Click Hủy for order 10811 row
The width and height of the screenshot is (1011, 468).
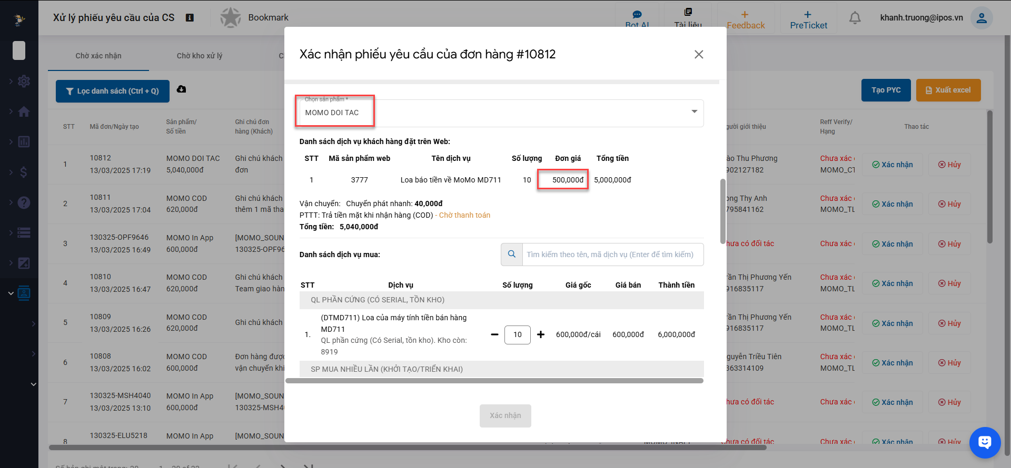[949, 204]
